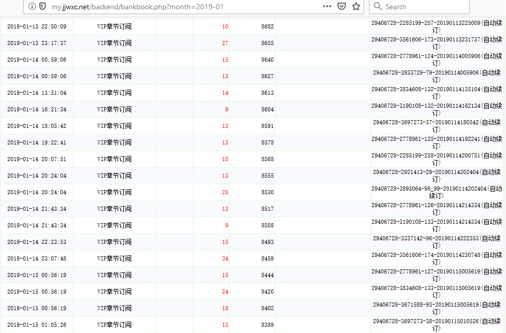The height and width of the screenshot is (333, 506).
Task: Select timestamp 2019-01-14 13:51:04
Action: tap(37, 93)
